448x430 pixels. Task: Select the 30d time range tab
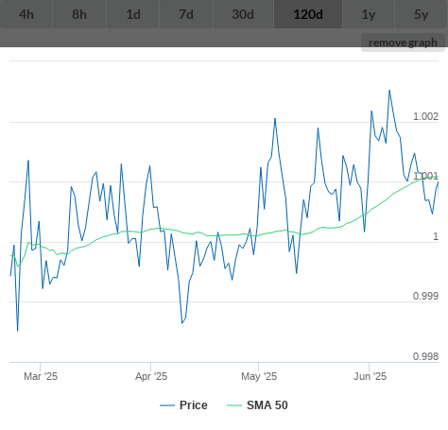point(243,14)
